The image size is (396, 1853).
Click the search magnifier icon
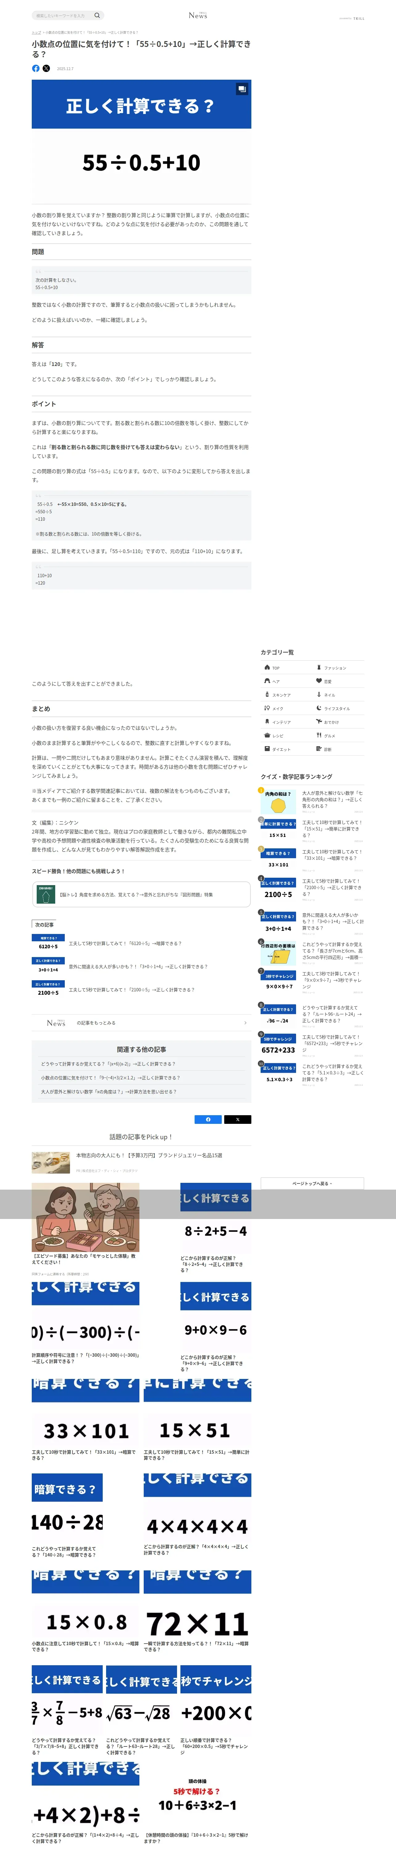(97, 15)
